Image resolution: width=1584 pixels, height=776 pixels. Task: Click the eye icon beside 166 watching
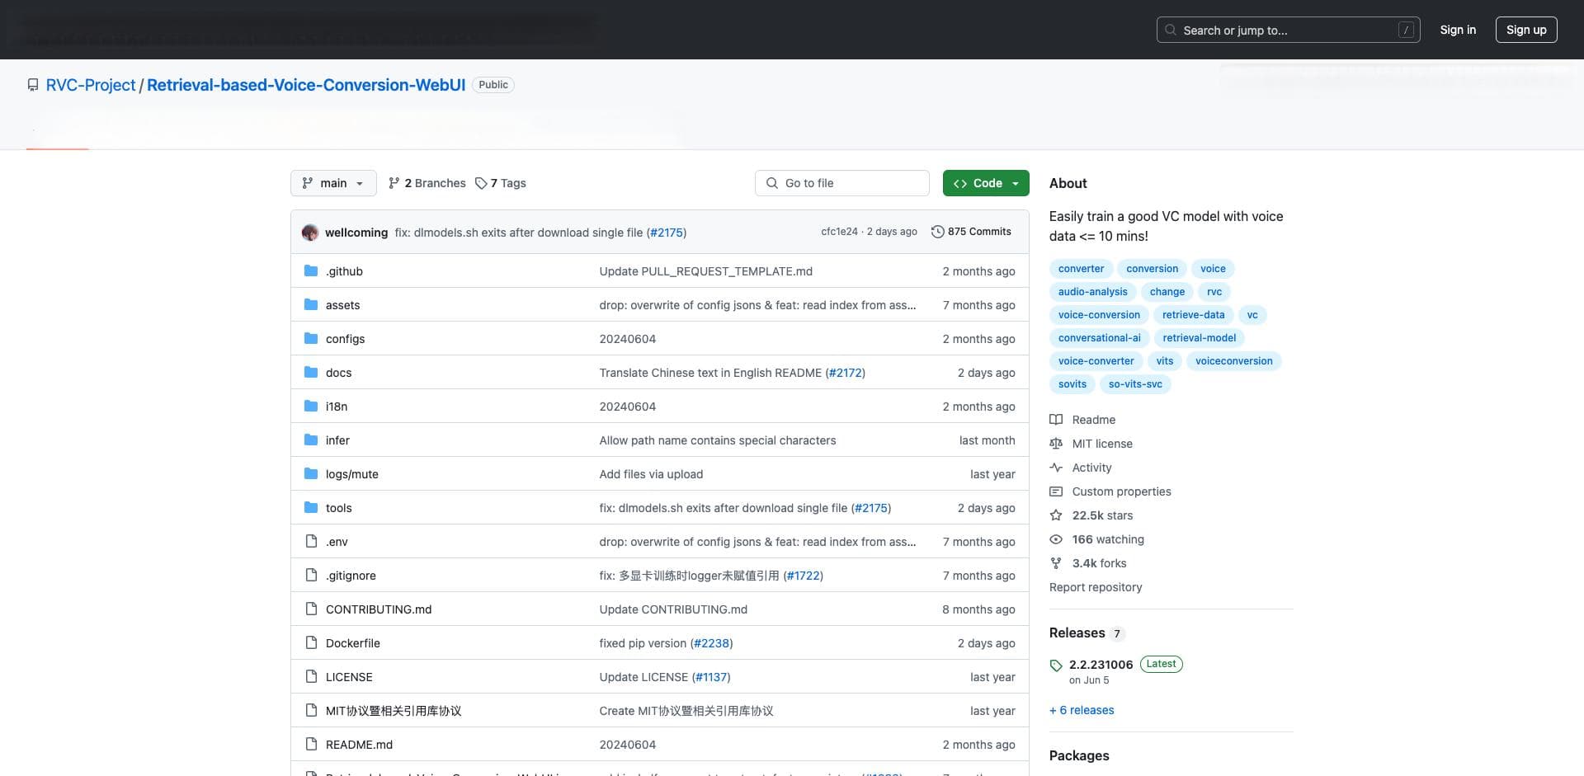coord(1056,539)
